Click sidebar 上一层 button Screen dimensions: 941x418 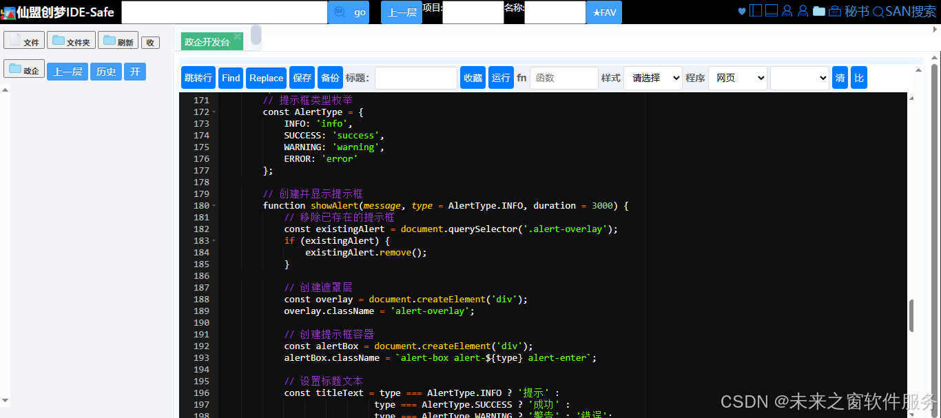coord(68,72)
